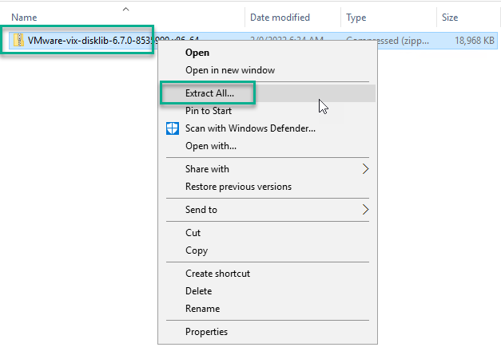Sort by Date modified column header
The image size is (501, 347).
pyautogui.click(x=280, y=18)
